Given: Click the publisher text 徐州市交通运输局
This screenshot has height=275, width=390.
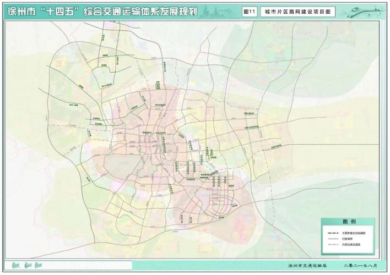Looking at the screenshot, I should (307, 266).
